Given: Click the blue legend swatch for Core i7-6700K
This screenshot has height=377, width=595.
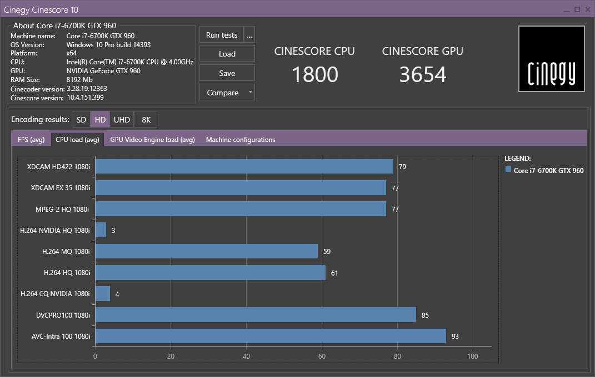Looking at the screenshot, I should tap(508, 170).
